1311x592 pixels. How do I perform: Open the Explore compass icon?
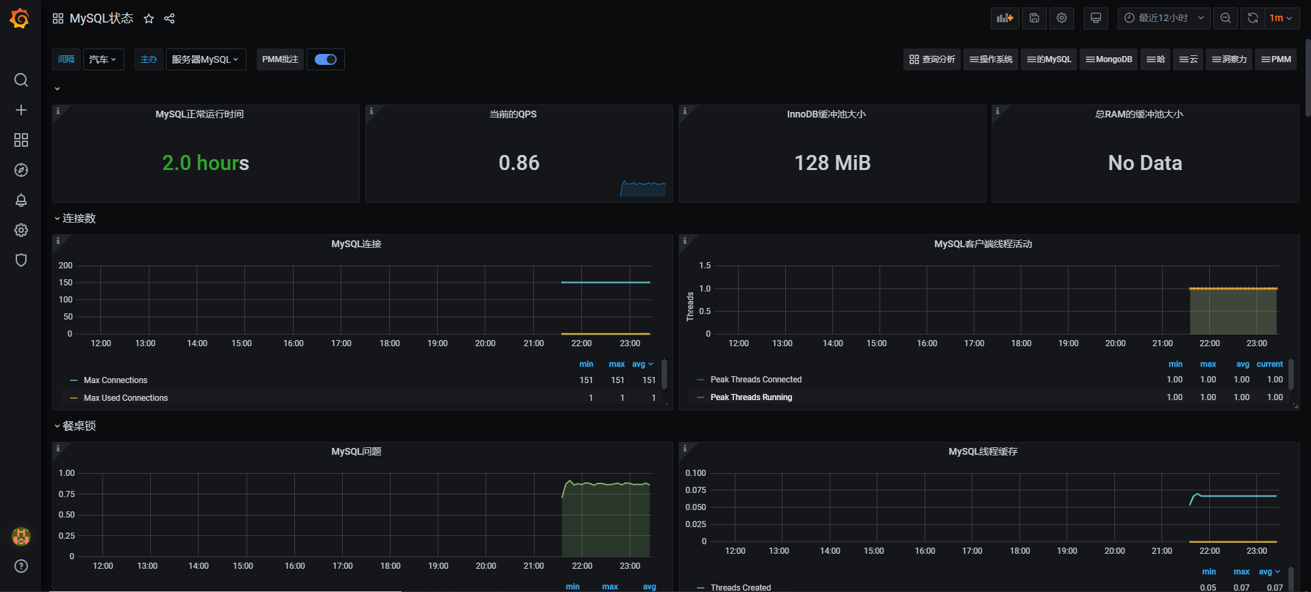[x=21, y=170]
